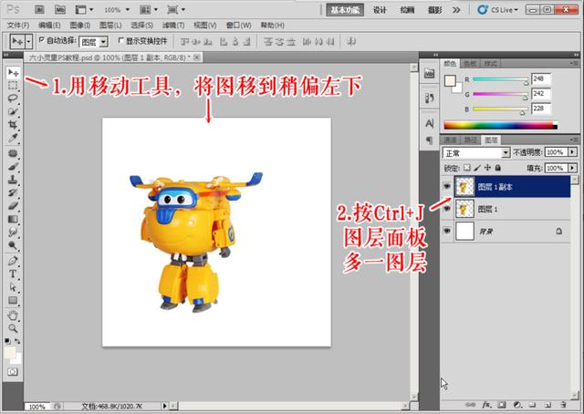584x414 pixels.
Task: Open the 滤镜(T) menu
Action: (x=173, y=26)
